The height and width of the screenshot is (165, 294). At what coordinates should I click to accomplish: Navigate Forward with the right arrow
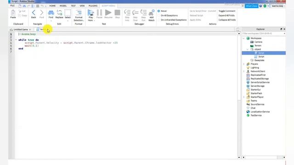point(42,13)
